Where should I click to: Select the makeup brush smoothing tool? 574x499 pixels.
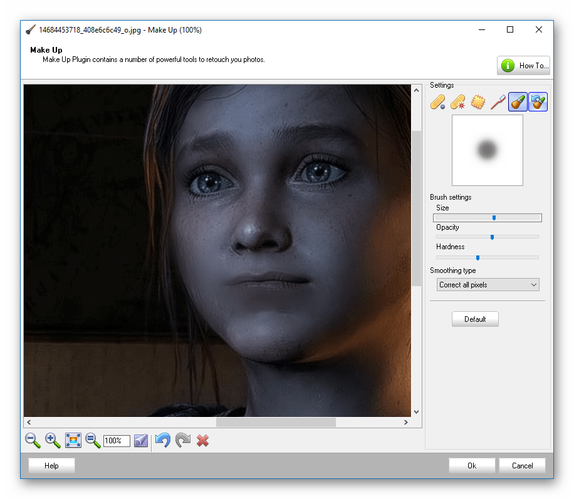(518, 101)
